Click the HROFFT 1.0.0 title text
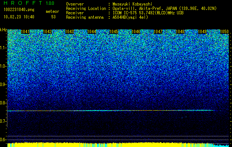232x147 pixels. 29,3
